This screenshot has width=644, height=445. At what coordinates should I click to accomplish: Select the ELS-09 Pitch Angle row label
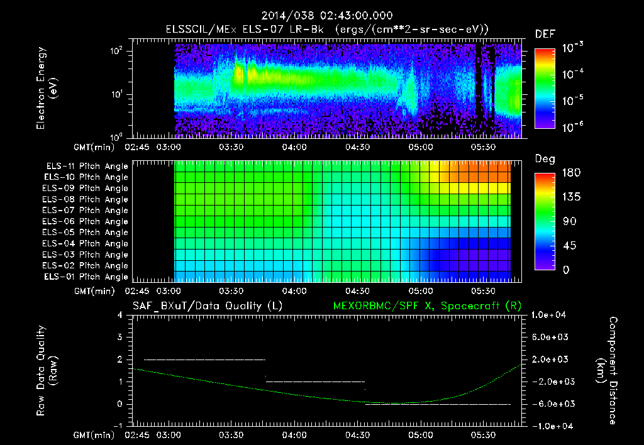86,189
